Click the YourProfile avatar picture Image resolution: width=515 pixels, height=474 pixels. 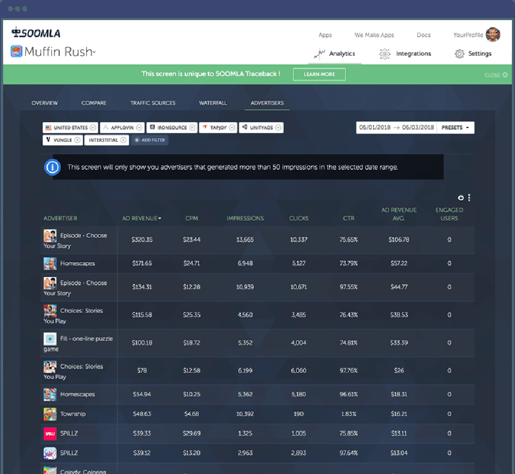pos(492,34)
